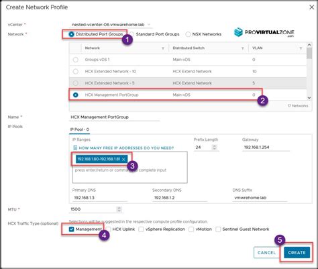Open the how many free IP addresses link
318x269 pixels.
[126, 148]
